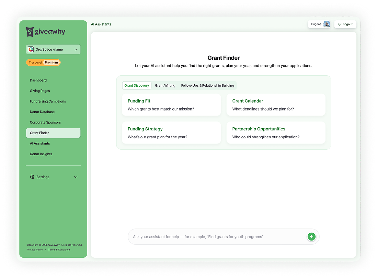Open the Terms & Conditions link

pyautogui.click(x=59, y=249)
